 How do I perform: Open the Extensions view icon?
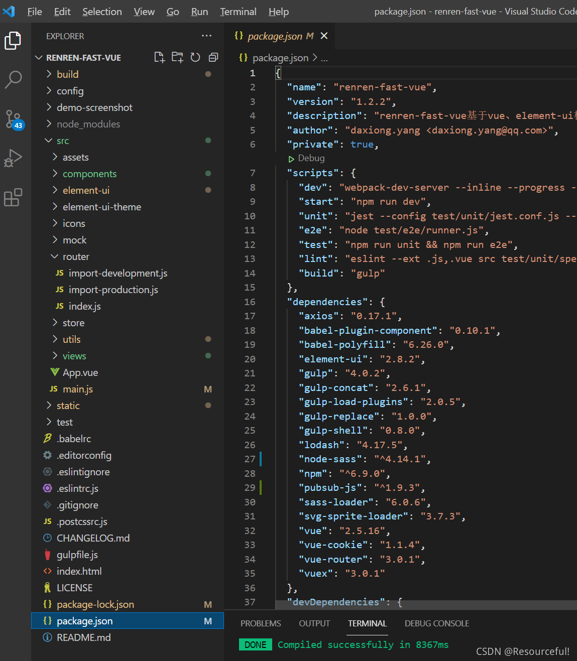tap(14, 197)
